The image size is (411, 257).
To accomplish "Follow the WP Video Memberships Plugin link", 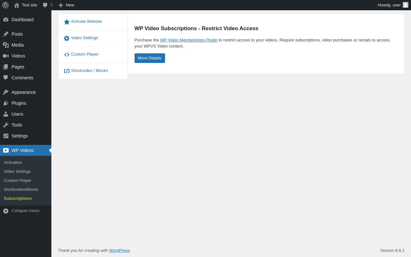I will coord(189,40).
